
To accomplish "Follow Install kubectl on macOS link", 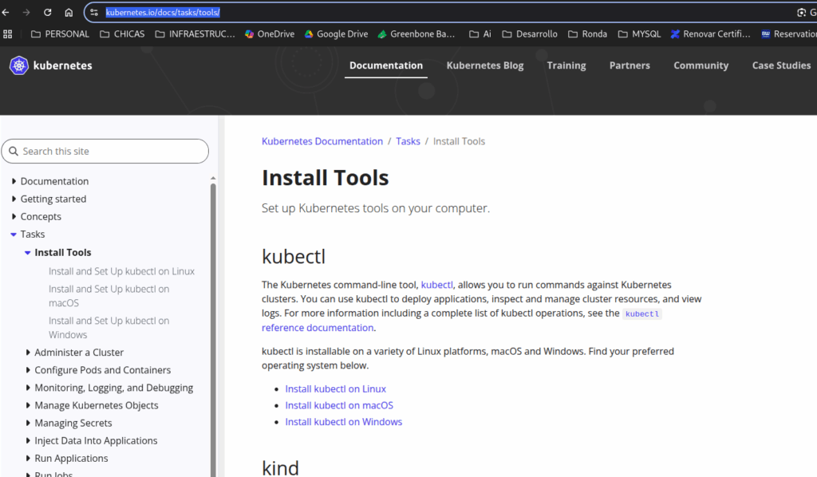I will pyautogui.click(x=339, y=406).
